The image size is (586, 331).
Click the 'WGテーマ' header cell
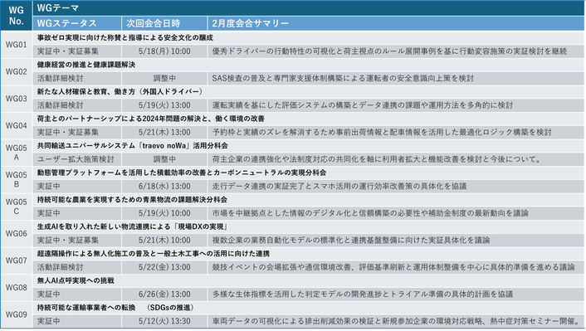coord(308,8)
